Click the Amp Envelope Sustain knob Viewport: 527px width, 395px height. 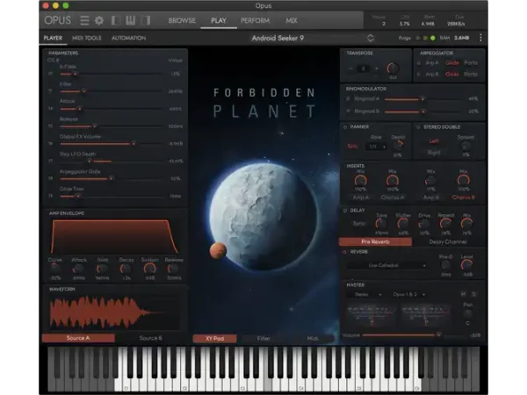click(x=149, y=269)
